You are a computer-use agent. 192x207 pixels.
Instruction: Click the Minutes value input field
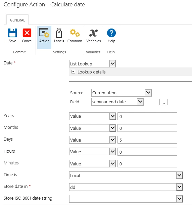pyautogui.click(x=147, y=164)
